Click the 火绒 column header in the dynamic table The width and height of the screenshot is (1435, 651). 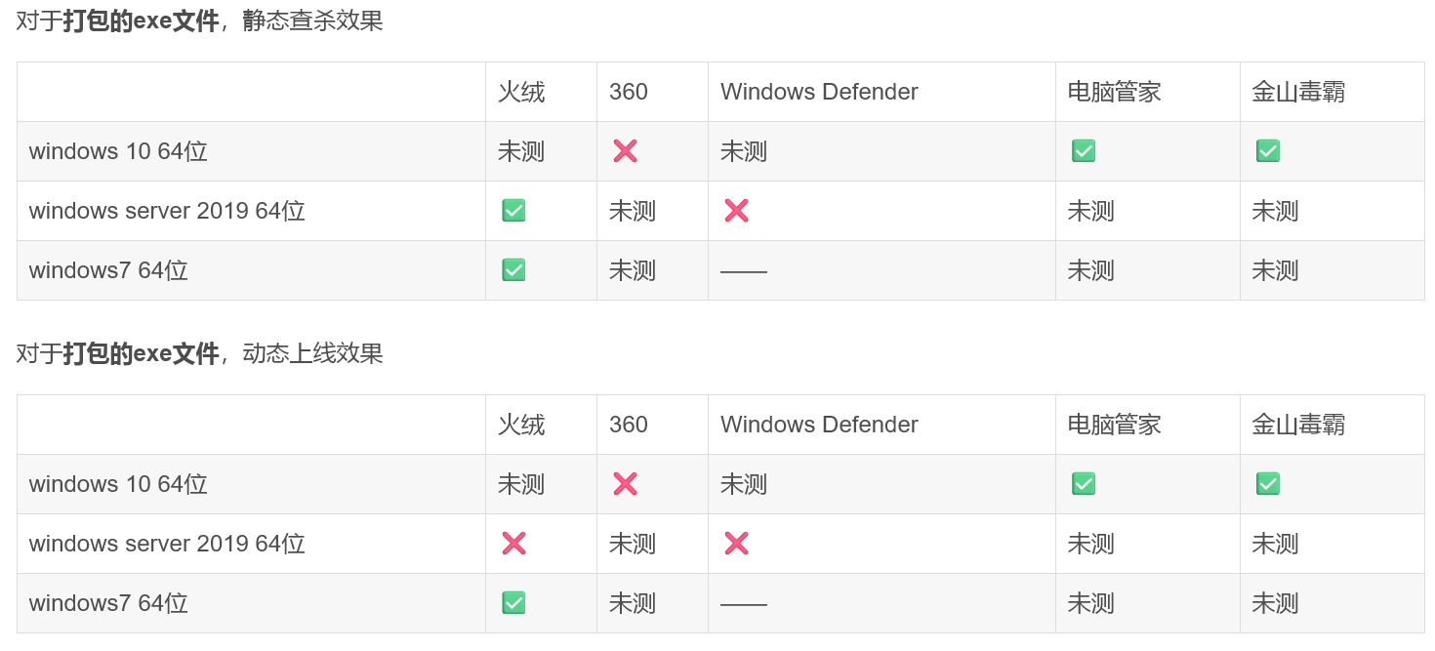pyautogui.click(x=521, y=425)
